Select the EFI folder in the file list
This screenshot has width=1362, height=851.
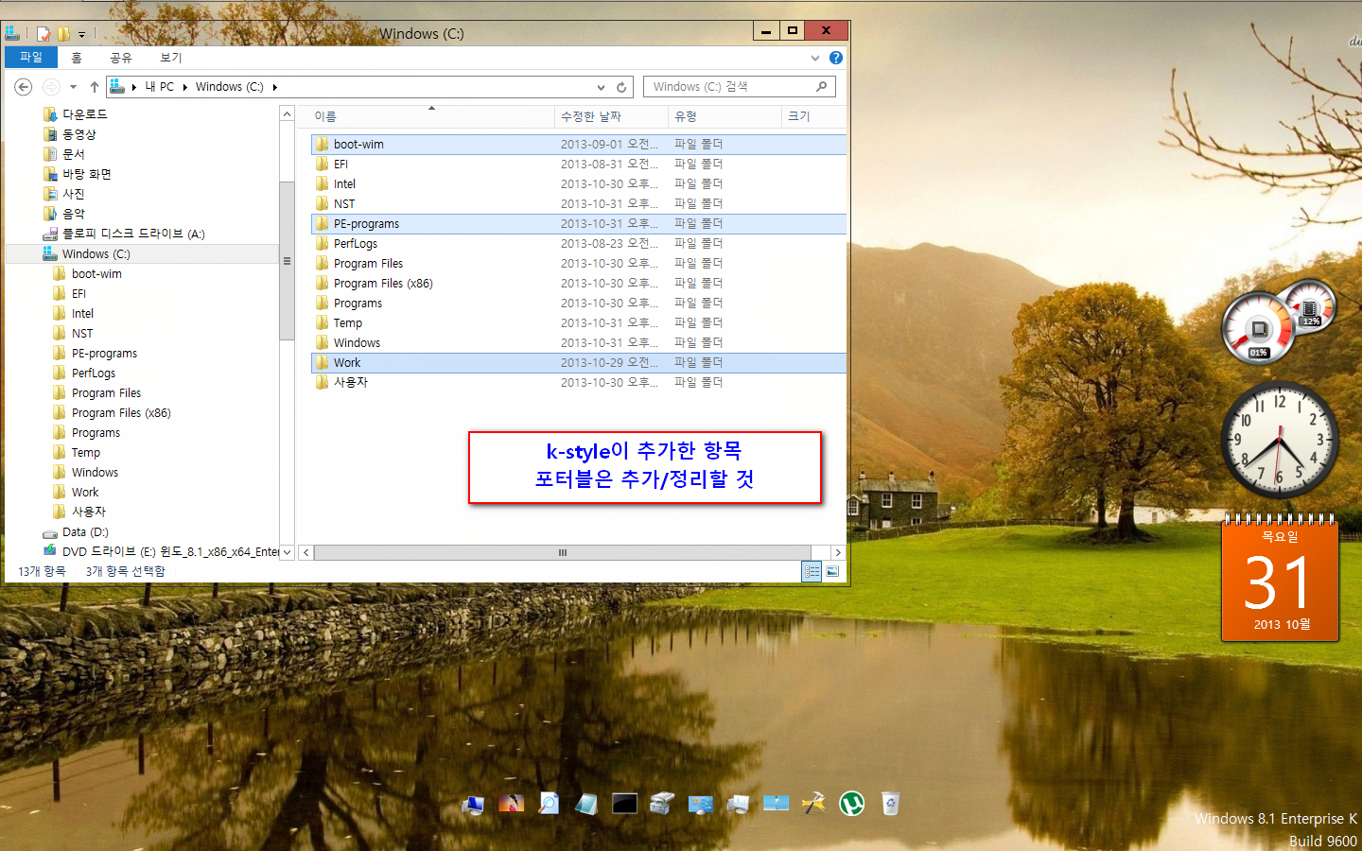tap(578, 165)
